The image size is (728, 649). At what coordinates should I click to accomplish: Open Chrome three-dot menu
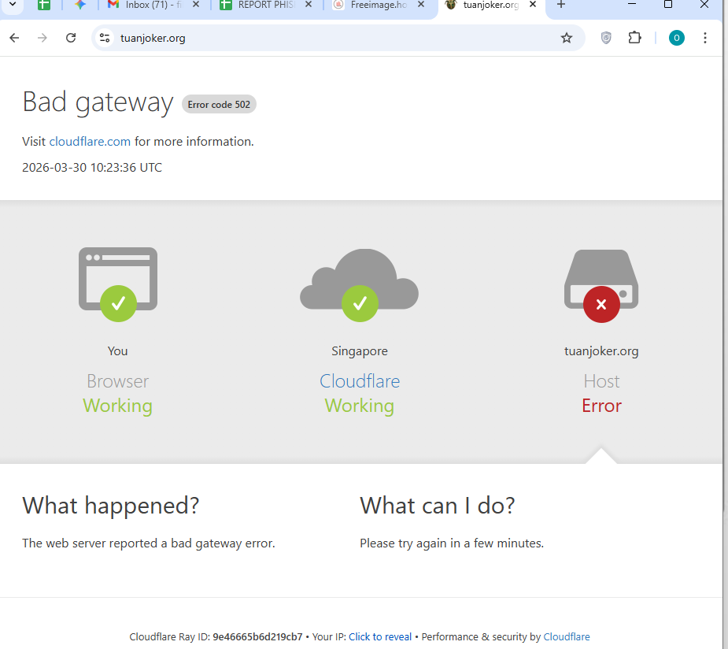705,38
